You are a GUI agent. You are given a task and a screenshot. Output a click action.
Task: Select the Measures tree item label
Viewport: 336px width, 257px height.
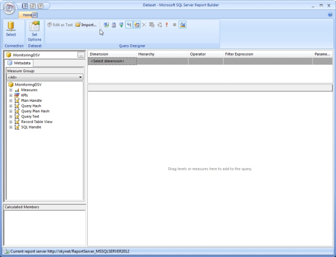coord(29,90)
